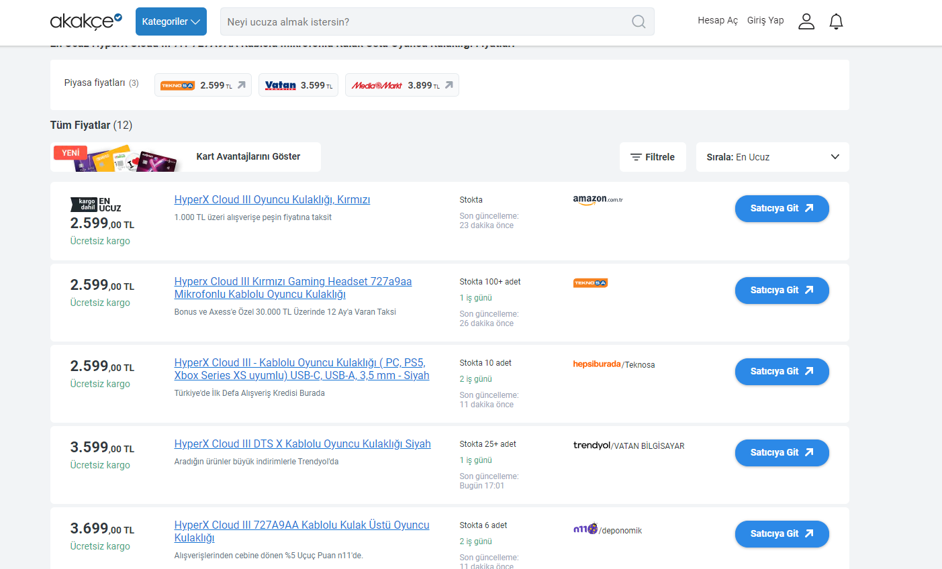
Task: Click the search magnifier icon
Action: tap(639, 21)
